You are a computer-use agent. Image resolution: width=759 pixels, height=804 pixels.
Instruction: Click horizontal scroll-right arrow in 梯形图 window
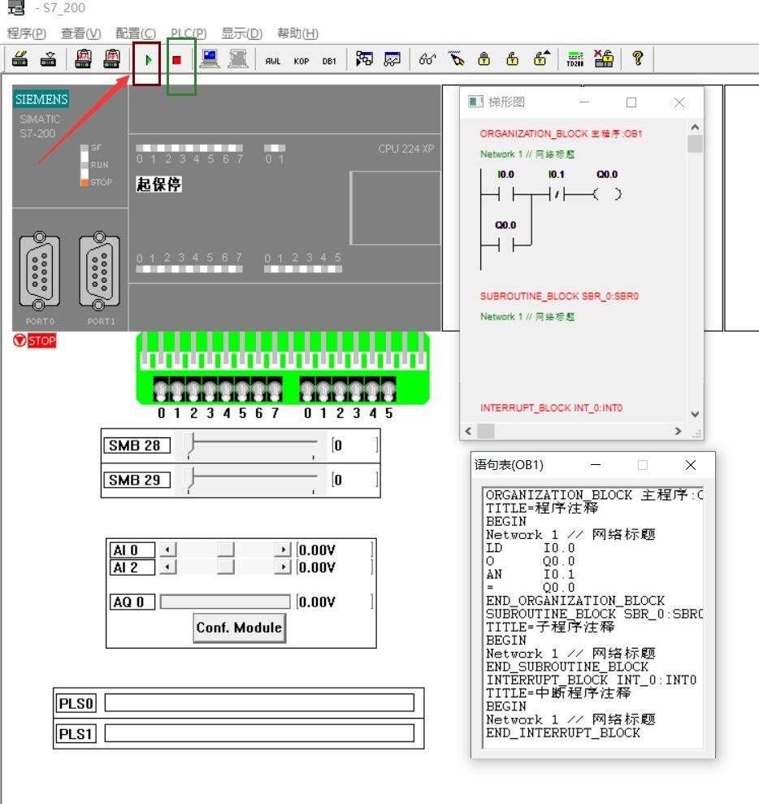[x=678, y=431]
